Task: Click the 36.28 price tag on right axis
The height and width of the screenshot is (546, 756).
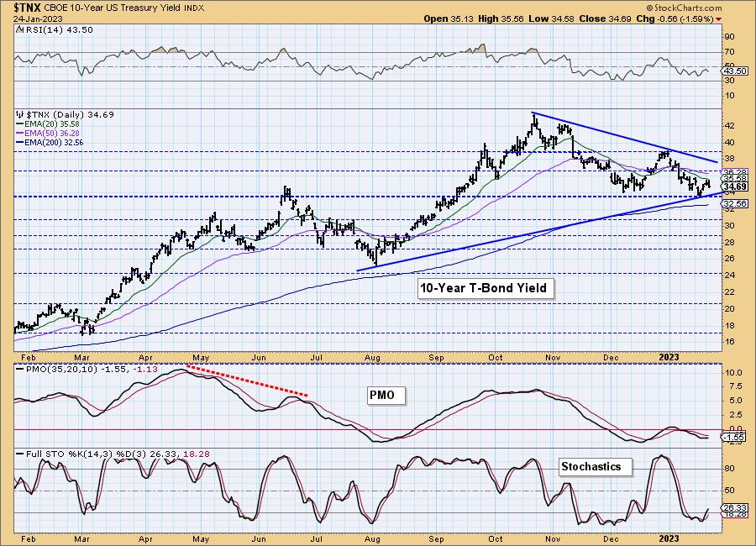Action: tap(735, 172)
